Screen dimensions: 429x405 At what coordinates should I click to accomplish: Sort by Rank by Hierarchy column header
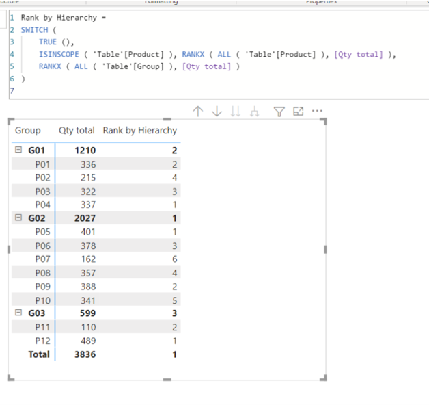140,131
